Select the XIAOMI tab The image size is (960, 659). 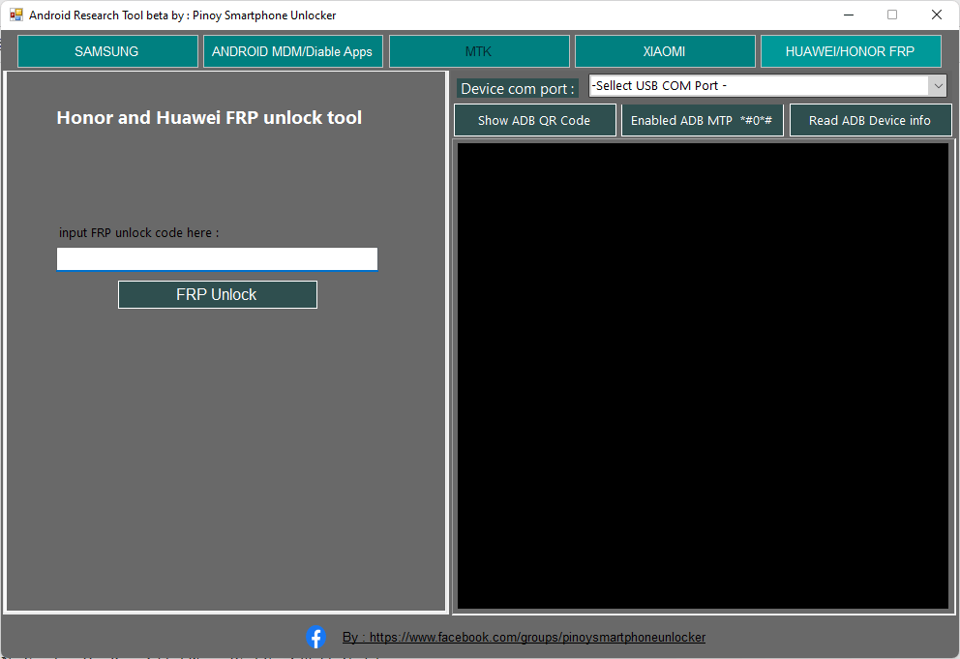pos(665,50)
